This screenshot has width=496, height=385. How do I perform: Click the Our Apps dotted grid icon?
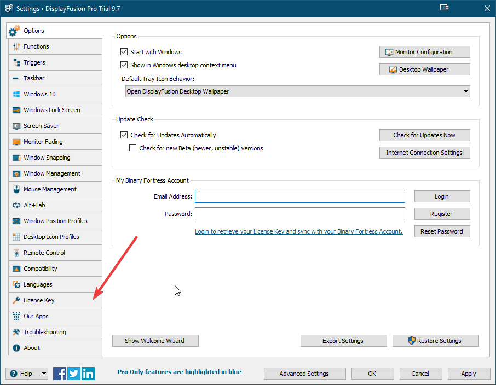point(16,316)
